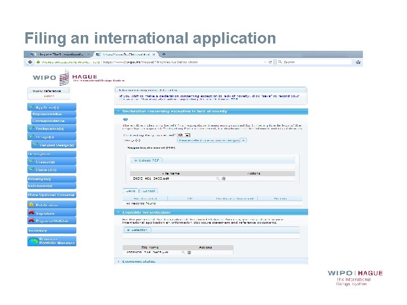Open the Claim (US) sidebar section
The image size is (407, 305).
(51, 169)
